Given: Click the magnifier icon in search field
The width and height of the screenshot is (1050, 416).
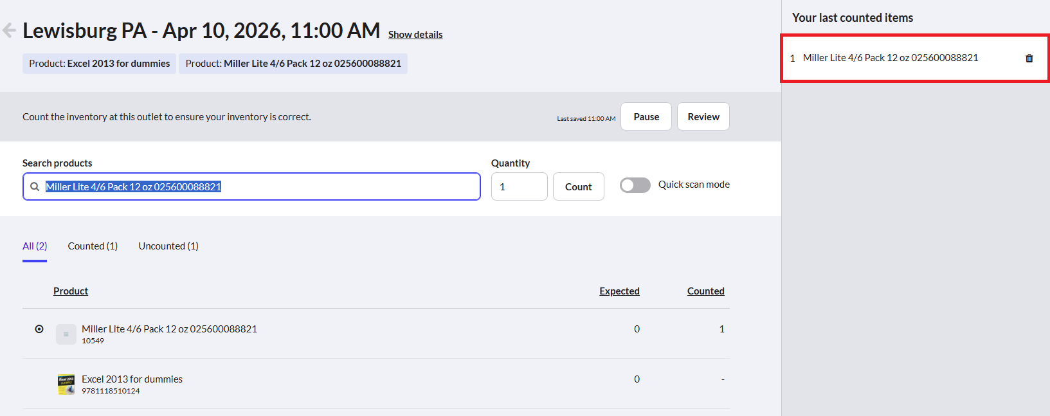Looking at the screenshot, I should click(35, 186).
